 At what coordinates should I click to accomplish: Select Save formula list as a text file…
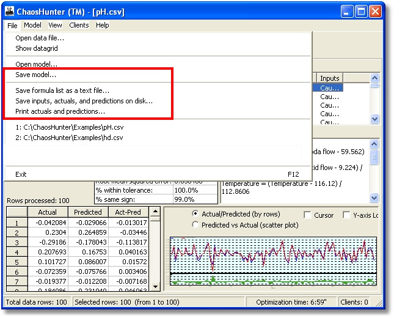click(x=158, y=91)
